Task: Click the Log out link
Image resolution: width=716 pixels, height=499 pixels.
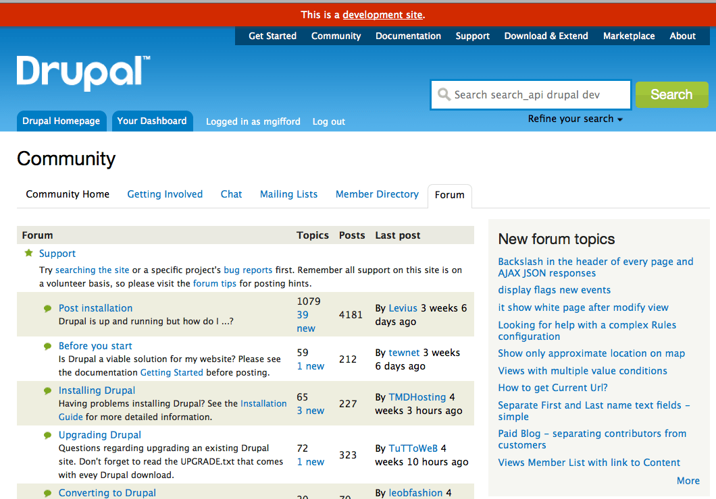Action: [329, 121]
